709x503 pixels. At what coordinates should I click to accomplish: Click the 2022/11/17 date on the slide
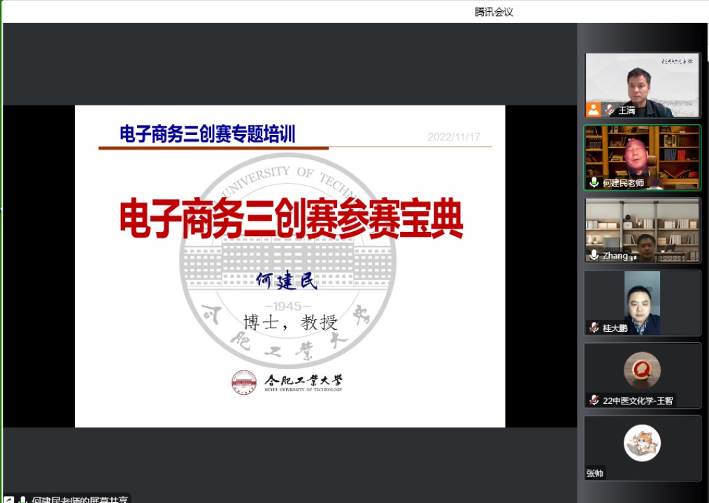click(454, 138)
